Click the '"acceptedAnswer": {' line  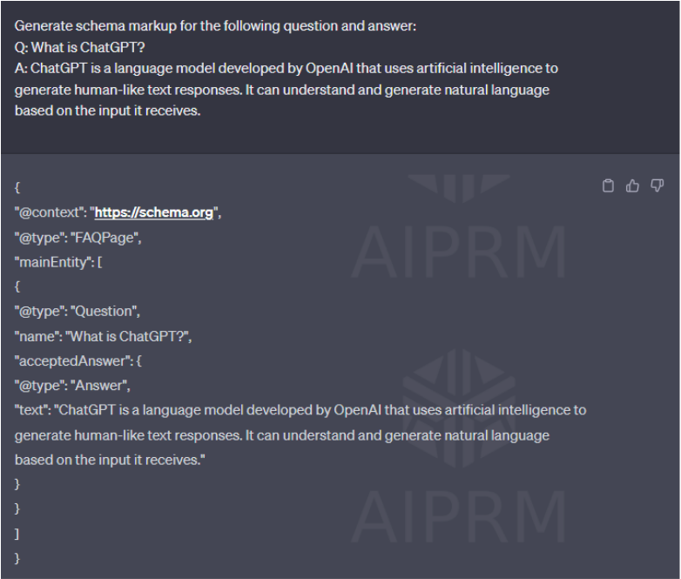[x=78, y=360]
